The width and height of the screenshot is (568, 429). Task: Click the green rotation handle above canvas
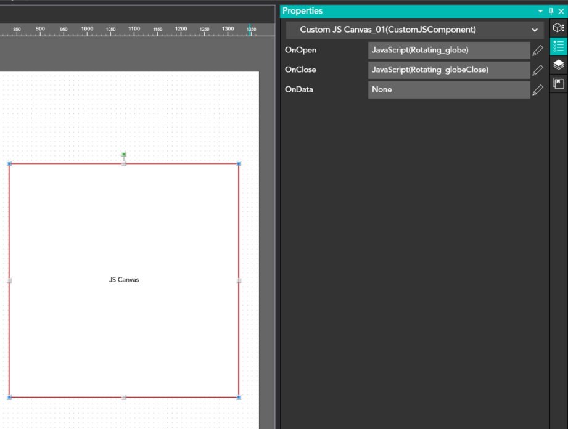coord(124,154)
